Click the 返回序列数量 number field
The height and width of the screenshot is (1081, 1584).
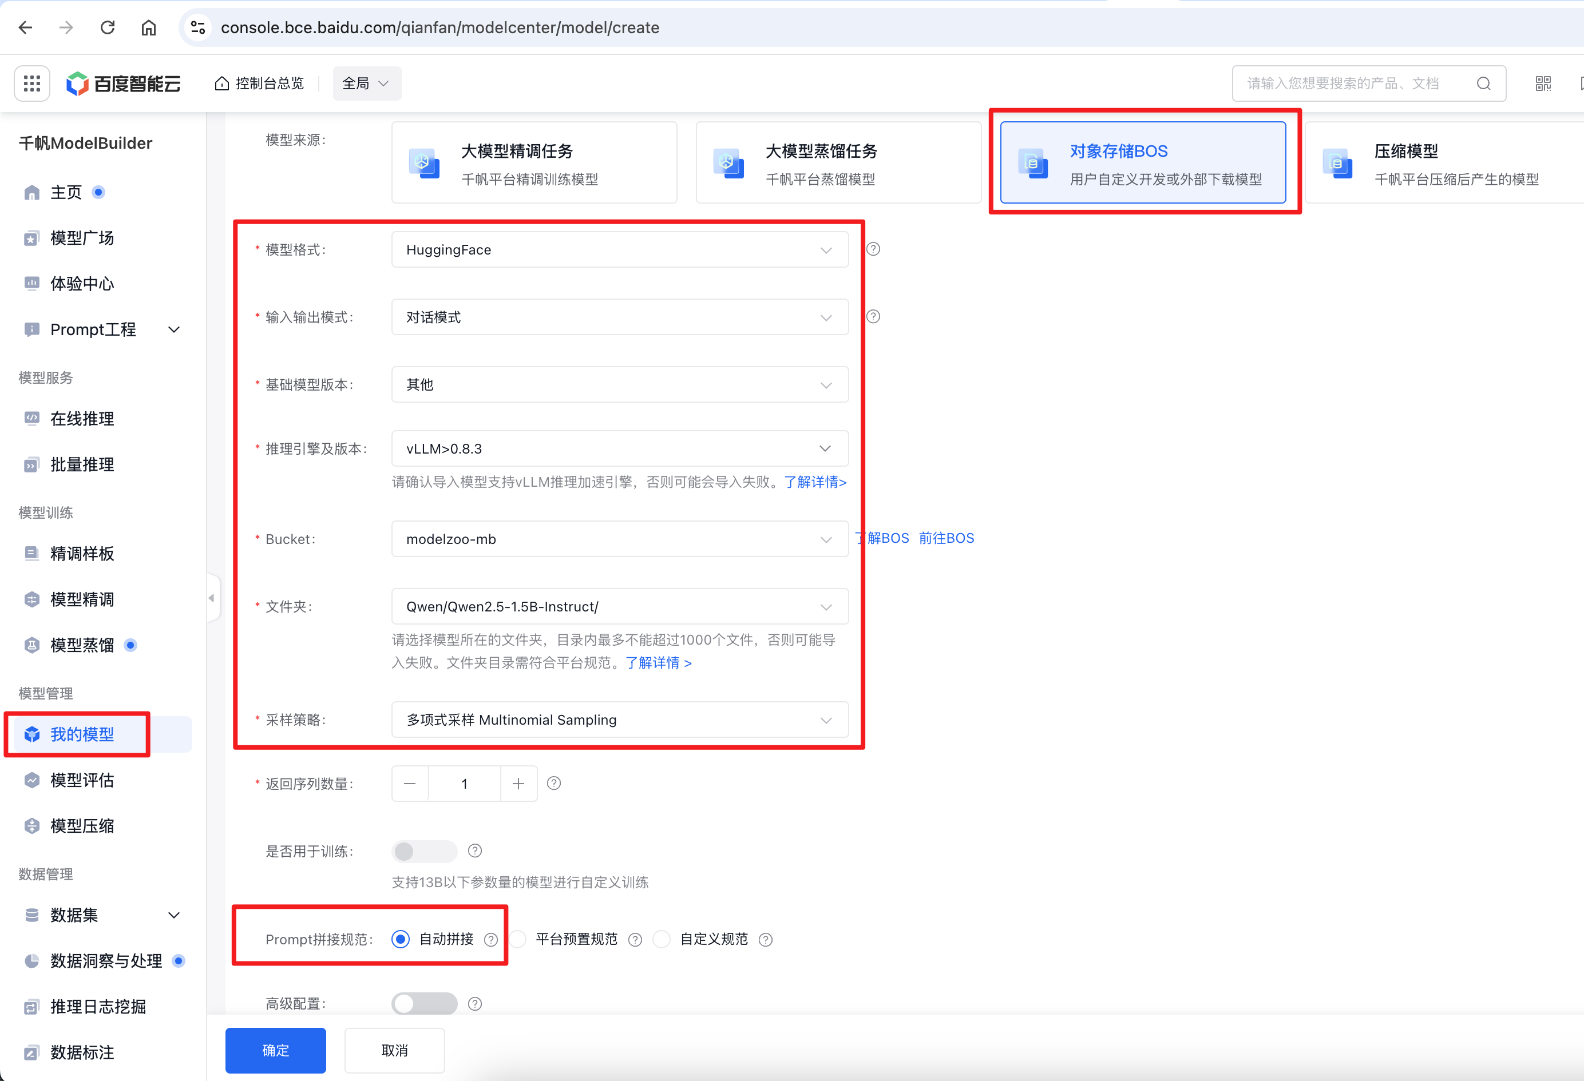click(x=464, y=784)
